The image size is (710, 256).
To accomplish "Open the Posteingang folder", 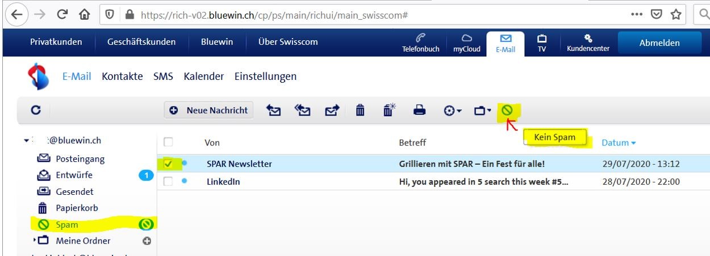I will (80, 159).
